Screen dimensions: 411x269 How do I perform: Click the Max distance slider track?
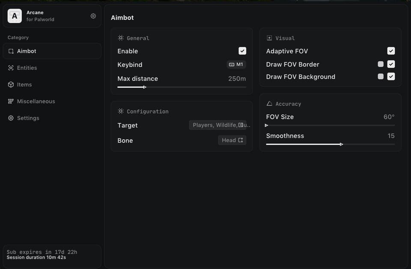coord(182,87)
